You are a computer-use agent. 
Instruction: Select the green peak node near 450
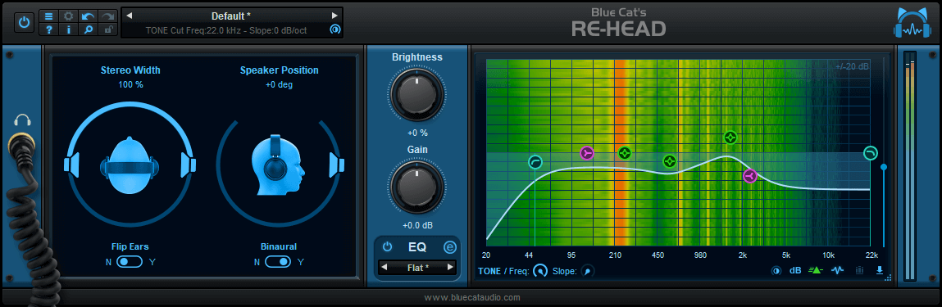pyautogui.click(x=670, y=161)
